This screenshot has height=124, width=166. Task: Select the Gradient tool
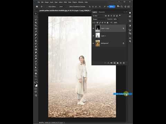(36, 50)
